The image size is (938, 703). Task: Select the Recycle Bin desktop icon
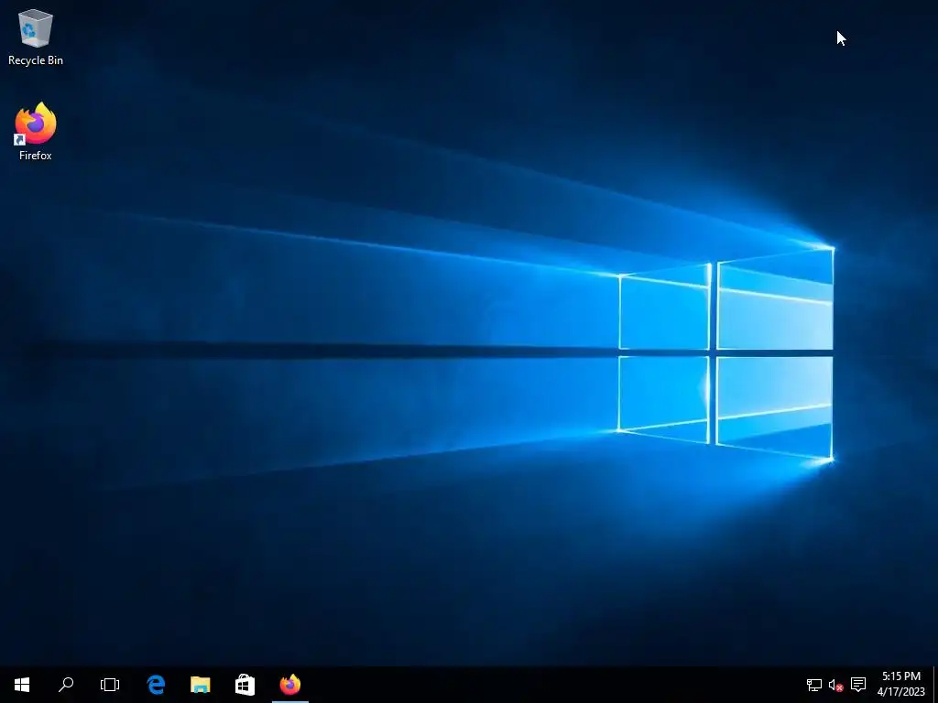click(x=36, y=37)
